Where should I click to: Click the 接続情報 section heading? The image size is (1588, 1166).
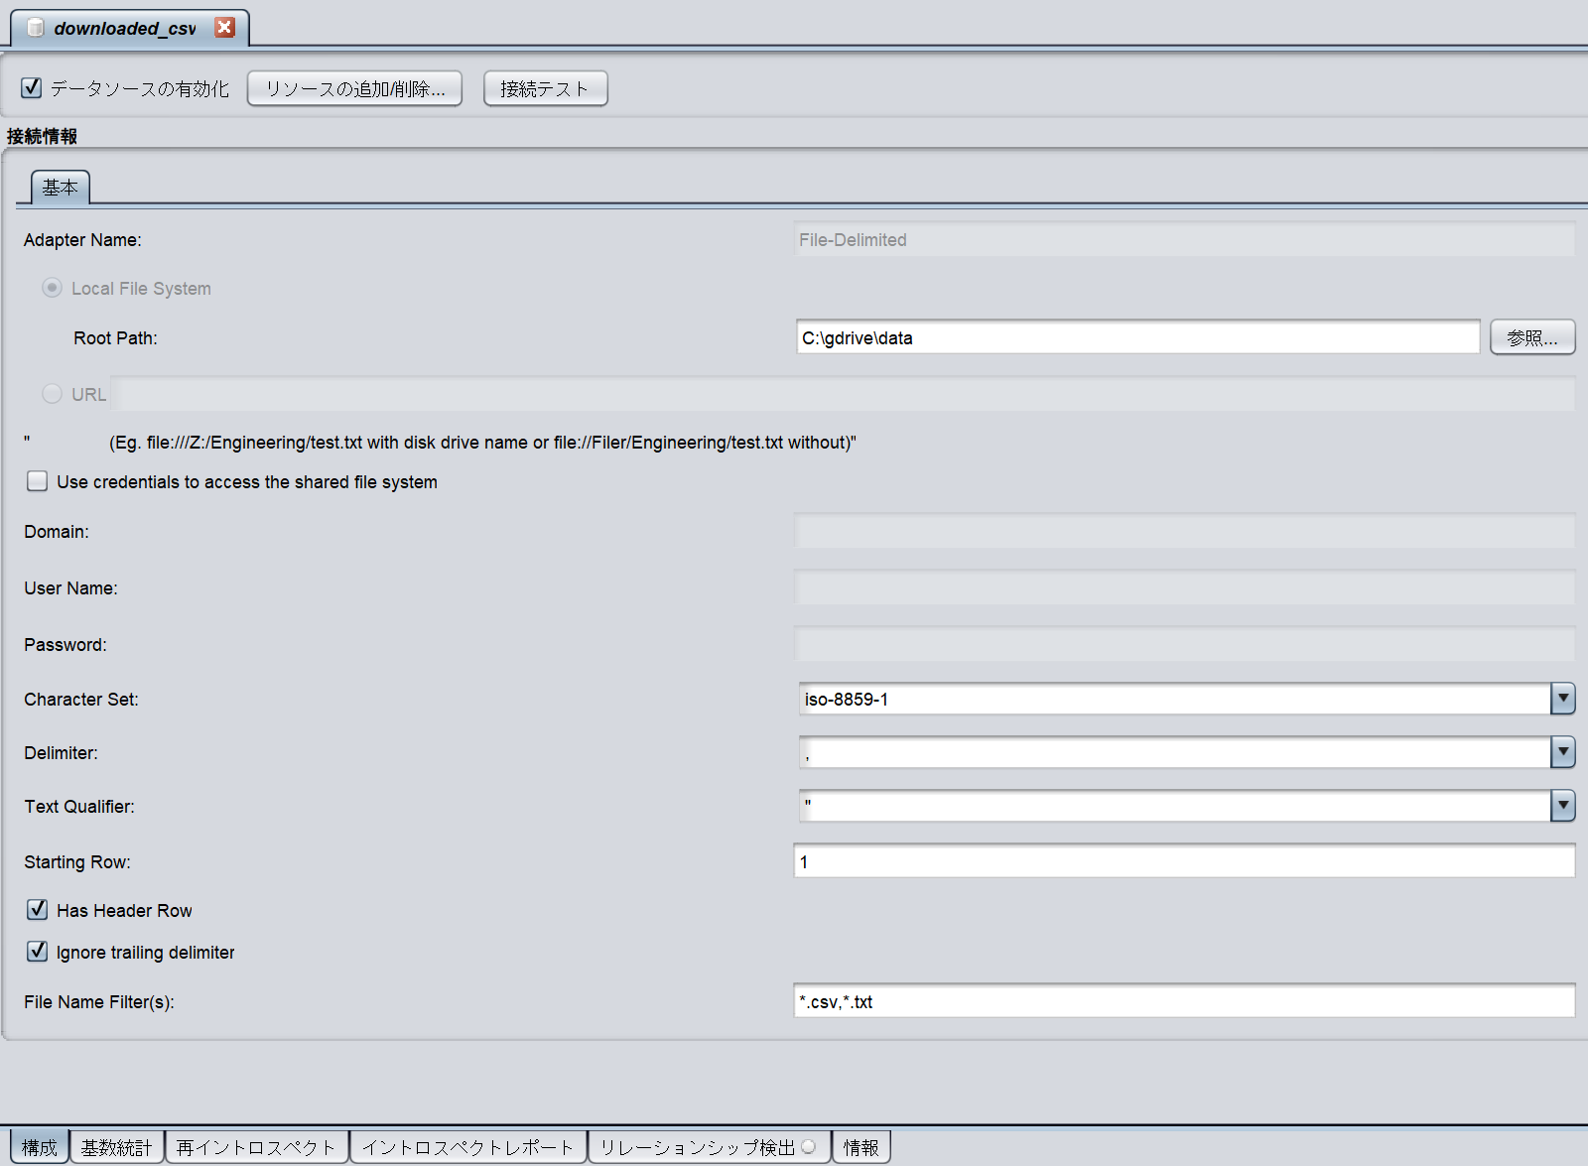click(42, 136)
